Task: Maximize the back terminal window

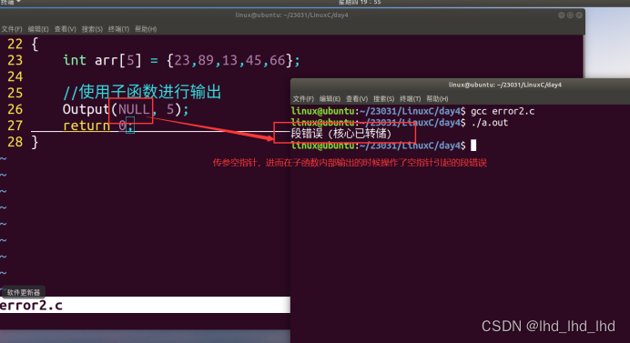Action: 570,15
